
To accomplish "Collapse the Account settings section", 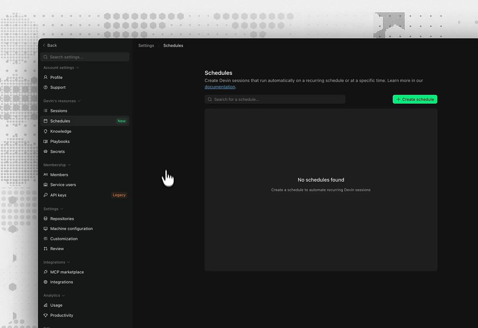I will coord(77,68).
